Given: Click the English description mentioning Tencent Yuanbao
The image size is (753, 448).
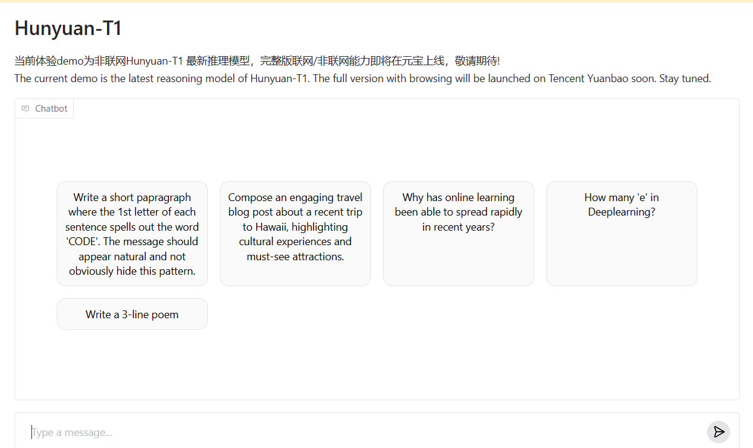Looking at the screenshot, I should 363,78.
